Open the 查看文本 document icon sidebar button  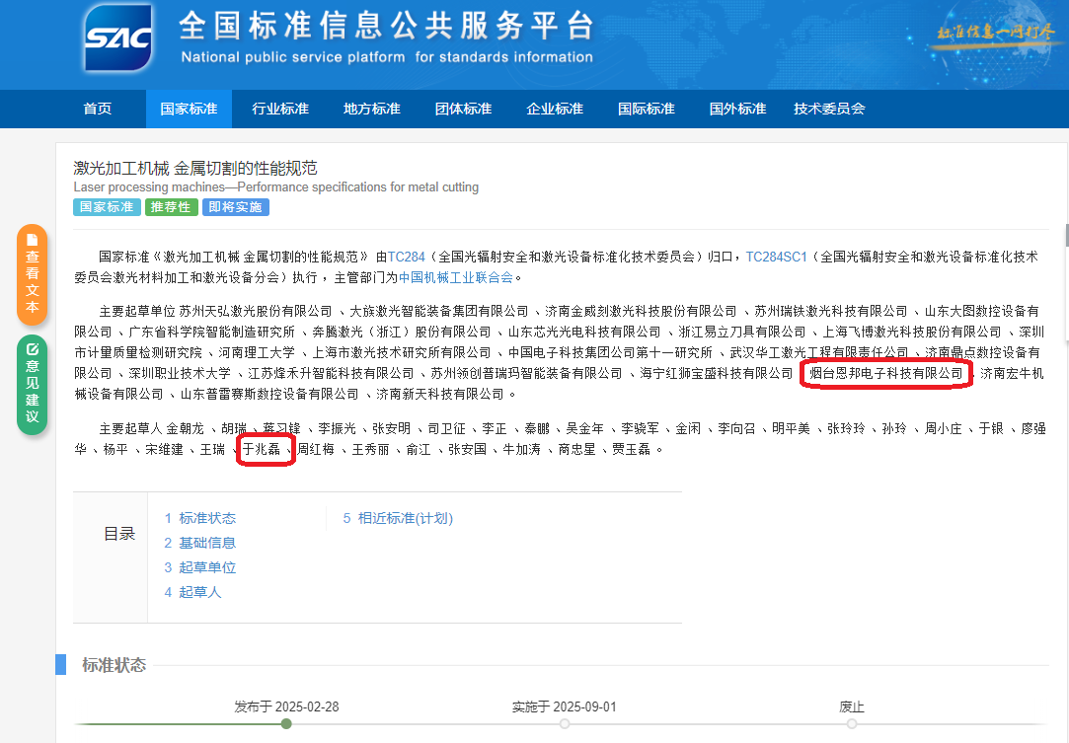pyautogui.click(x=32, y=274)
